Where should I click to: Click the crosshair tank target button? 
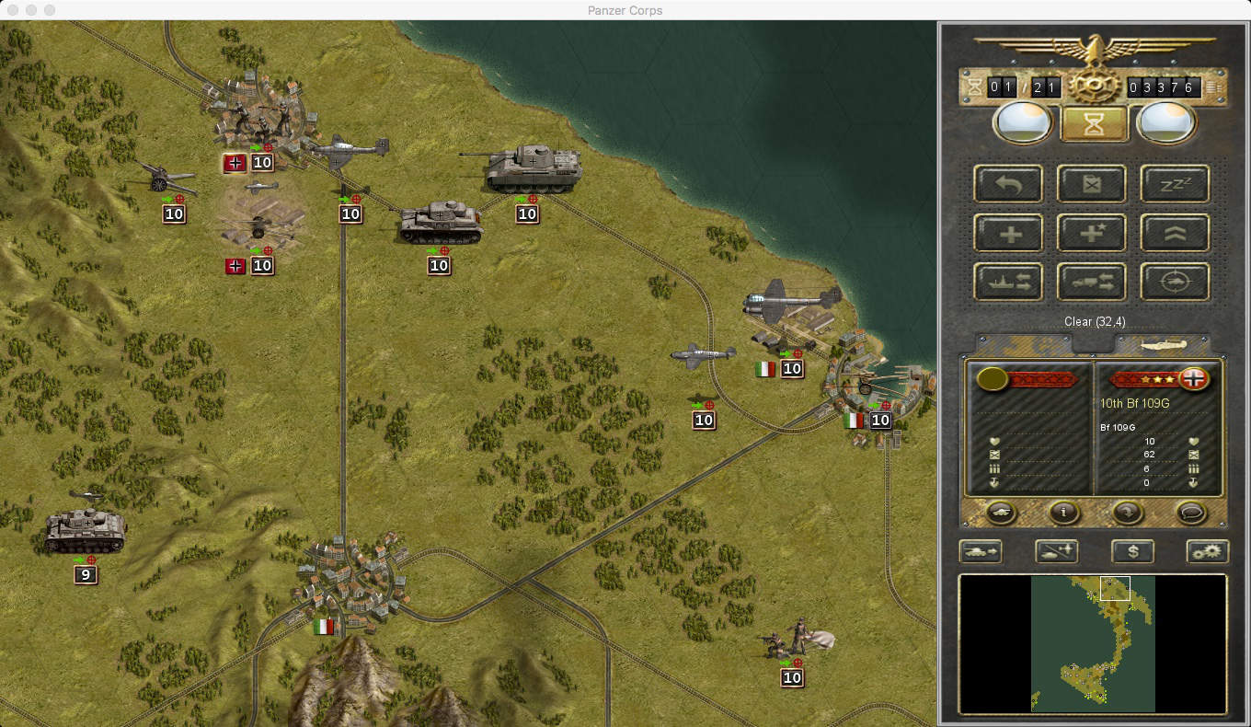click(1175, 283)
